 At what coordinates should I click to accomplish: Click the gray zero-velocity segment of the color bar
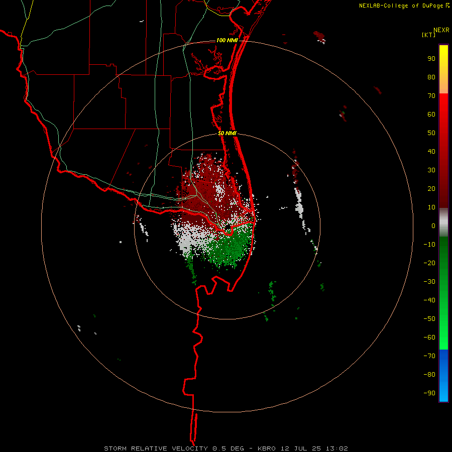(x=443, y=222)
